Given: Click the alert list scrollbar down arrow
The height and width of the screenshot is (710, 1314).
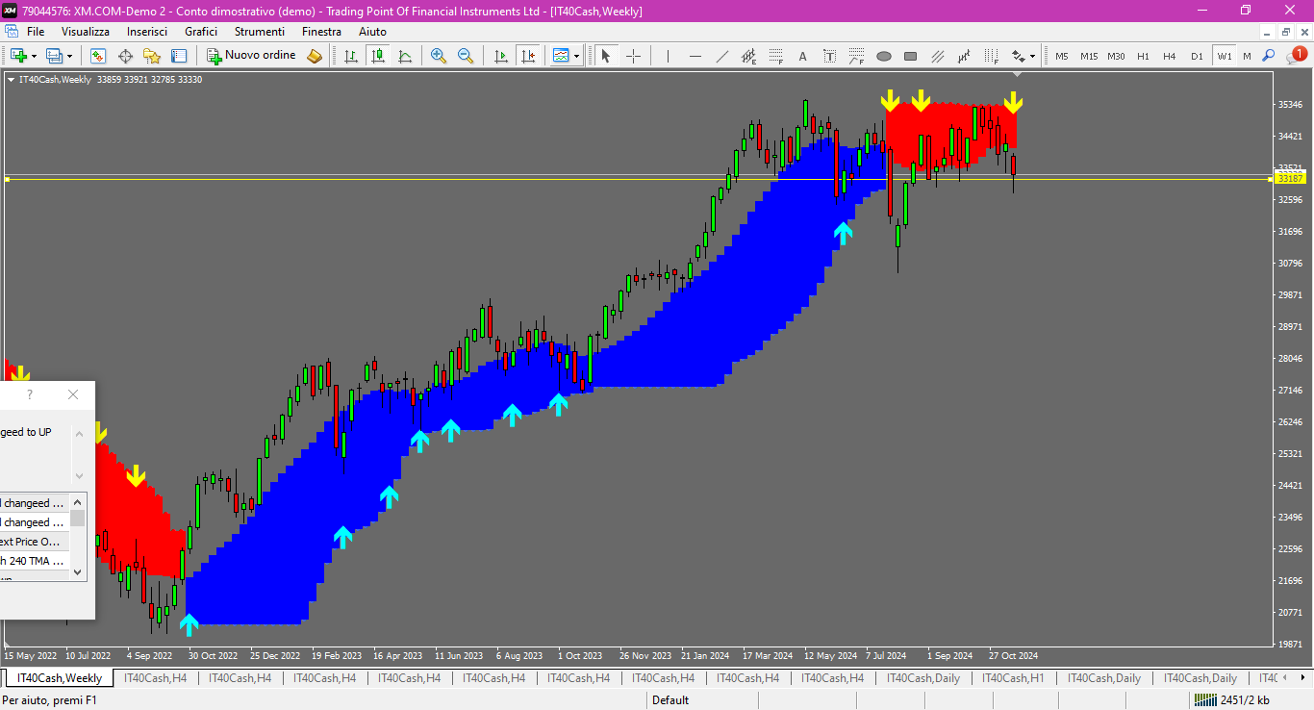Looking at the screenshot, I should 78,571.
